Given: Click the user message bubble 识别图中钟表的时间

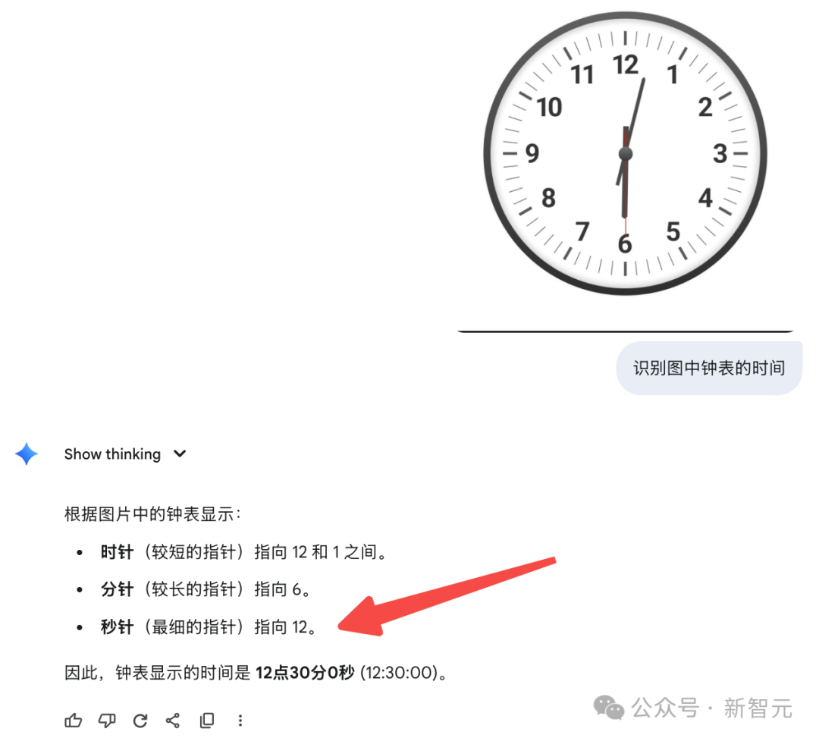Looking at the screenshot, I should tap(709, 368).
